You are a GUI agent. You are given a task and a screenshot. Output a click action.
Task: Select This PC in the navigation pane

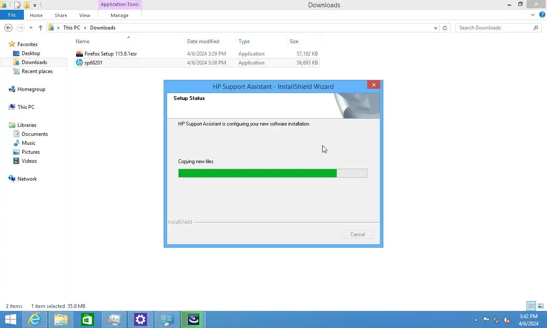[x=26, y=107]
